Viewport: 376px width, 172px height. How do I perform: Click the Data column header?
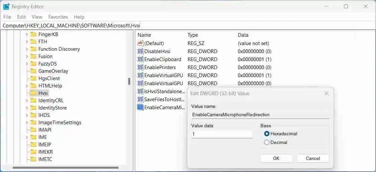click(x=243, y=35)
